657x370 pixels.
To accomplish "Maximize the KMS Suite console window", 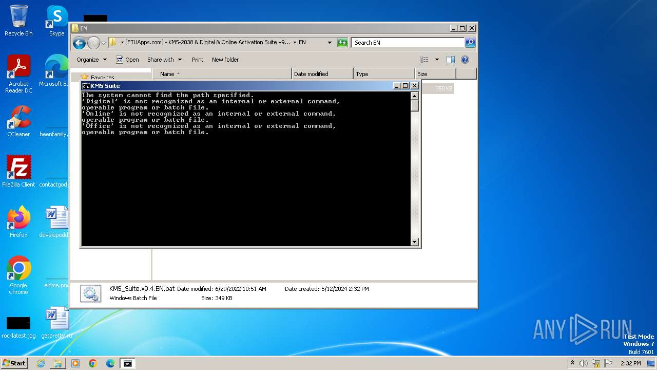I will tap(405, 86).
